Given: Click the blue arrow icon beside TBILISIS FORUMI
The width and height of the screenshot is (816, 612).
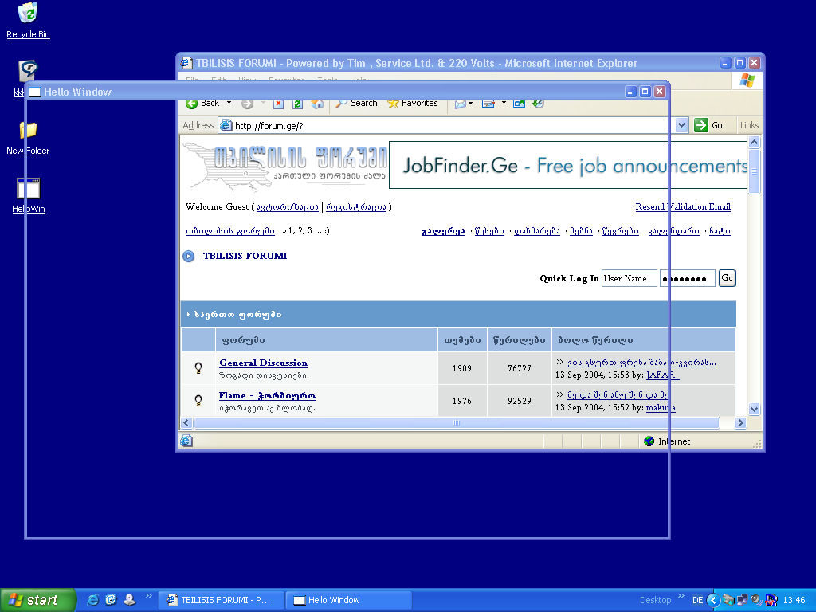Looking at the screenshot, I should tap(188, 256).
